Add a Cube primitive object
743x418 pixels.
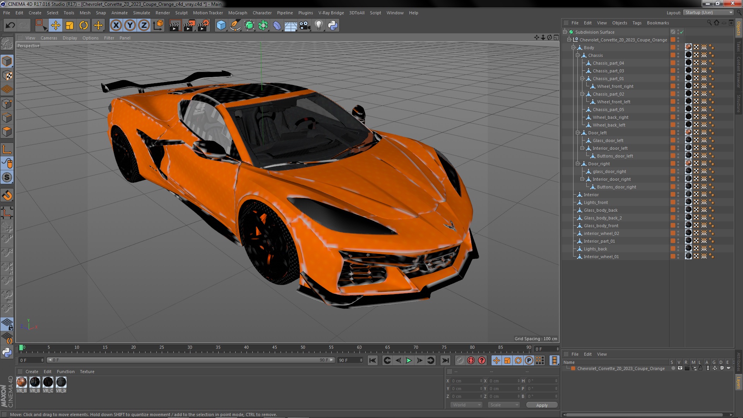[x=221, y=26]
